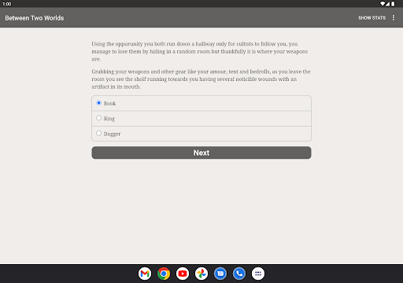
Task: Select the Ring radio option
Action: point(201,119)
